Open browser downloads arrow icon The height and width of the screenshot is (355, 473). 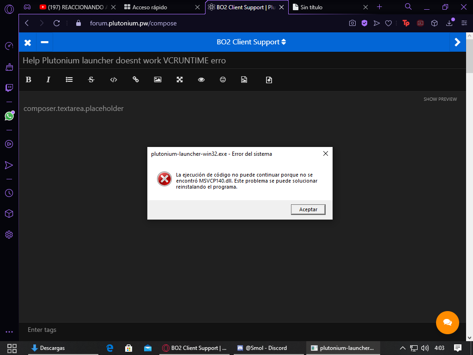tap(449, 23)
